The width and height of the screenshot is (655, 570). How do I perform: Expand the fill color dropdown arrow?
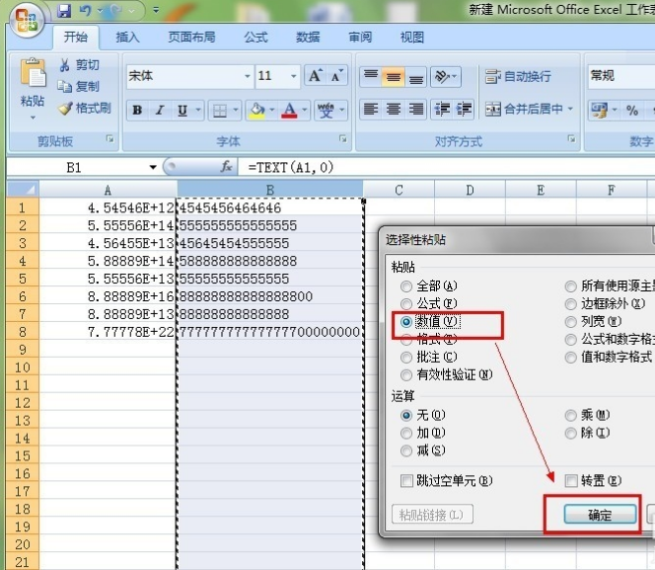[x=272, y=111]
